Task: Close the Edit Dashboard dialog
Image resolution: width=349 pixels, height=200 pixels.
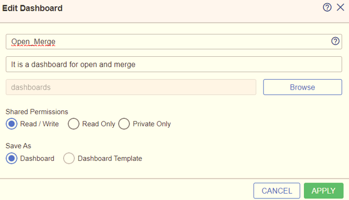Action: pyautogui.click(x=341, y=7)
